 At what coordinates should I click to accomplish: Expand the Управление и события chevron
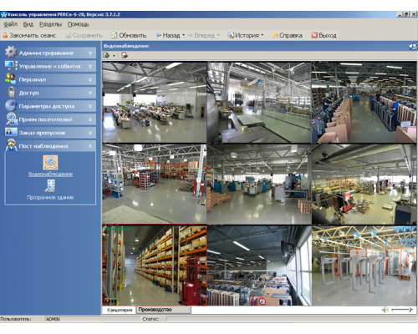tap(90, 66)
